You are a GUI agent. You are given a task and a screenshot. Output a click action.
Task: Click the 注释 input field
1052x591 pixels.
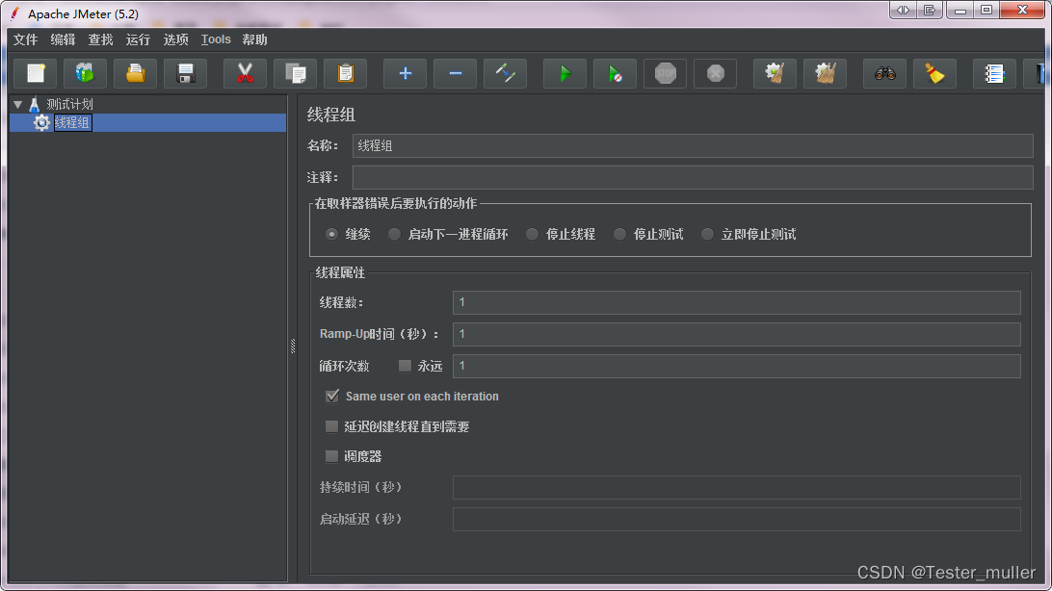(693, 177)
